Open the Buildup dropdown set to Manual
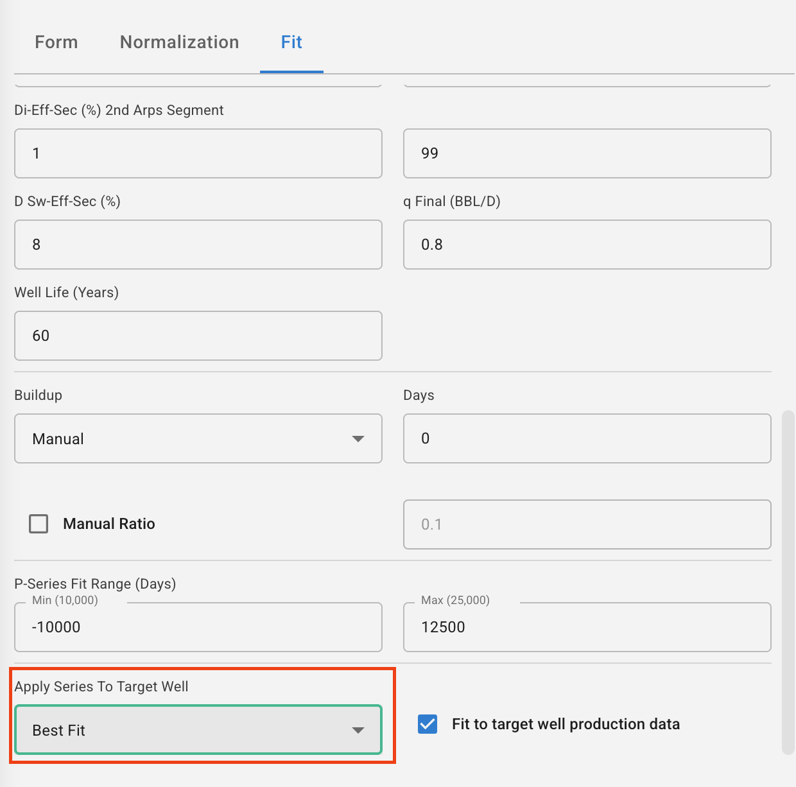The height and width of the screenshot is (787, 796). 186,438
